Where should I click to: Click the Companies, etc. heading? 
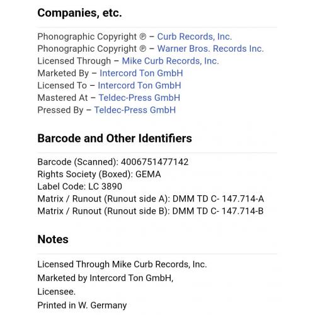coord(79,13)
